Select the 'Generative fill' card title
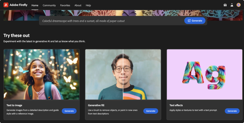 96,105
